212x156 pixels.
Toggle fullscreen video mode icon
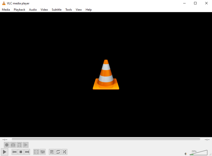(x=36, y=152)
